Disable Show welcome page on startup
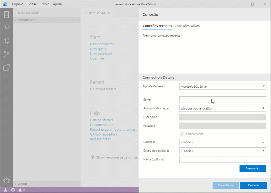This screenshot has height=193, width=271. (93, 157)
